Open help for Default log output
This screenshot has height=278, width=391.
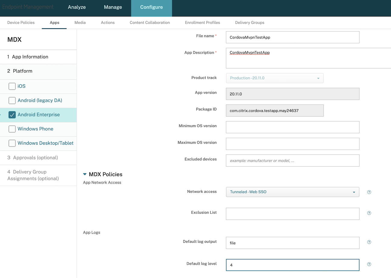[x=369, y=242]
